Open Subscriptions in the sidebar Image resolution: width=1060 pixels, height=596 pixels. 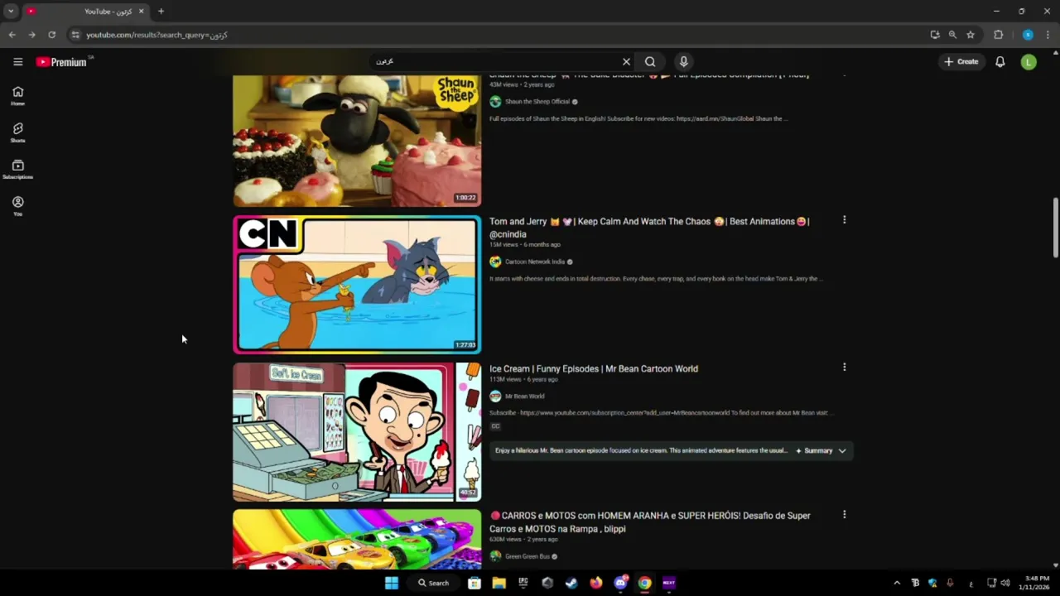(x=17, y=170)
